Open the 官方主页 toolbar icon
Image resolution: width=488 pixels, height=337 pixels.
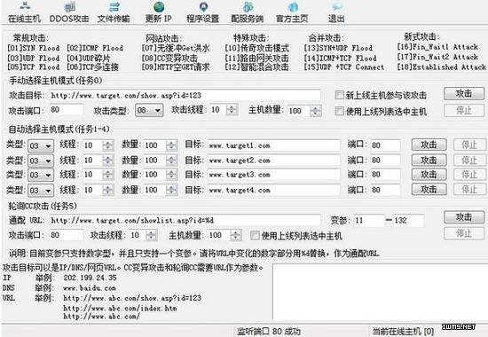(x=292, y=12)
